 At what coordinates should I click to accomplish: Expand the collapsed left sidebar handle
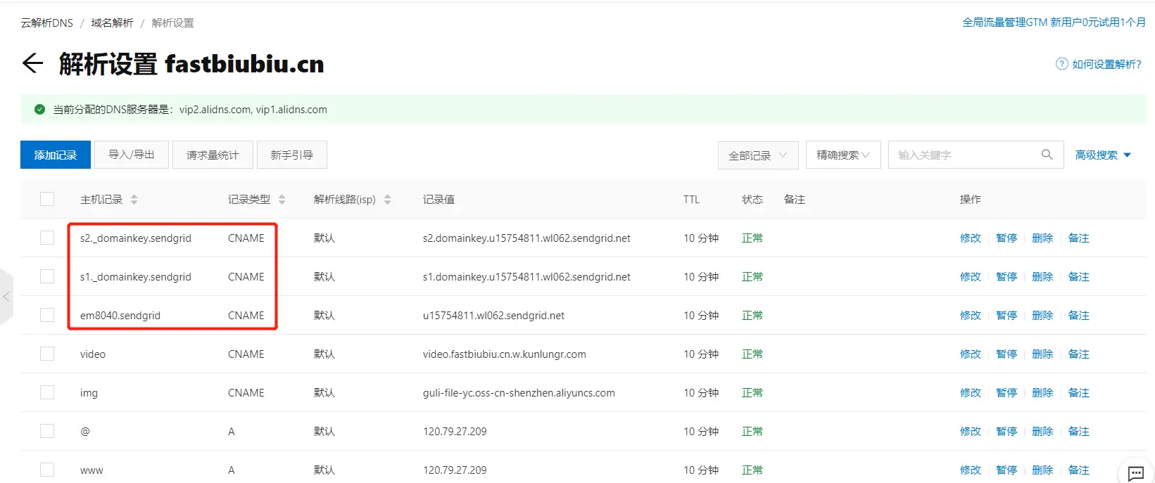[x=6, y=297]
